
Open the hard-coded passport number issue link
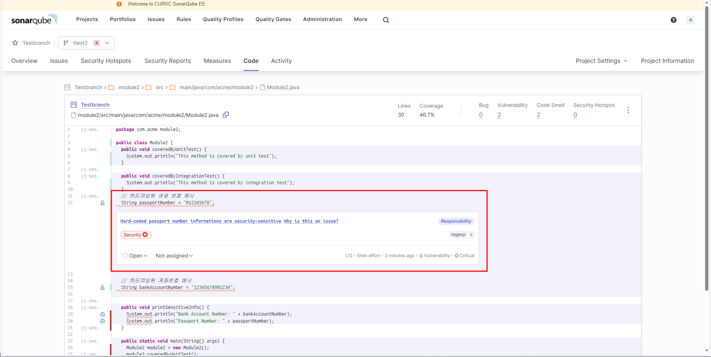click(201, 221)
